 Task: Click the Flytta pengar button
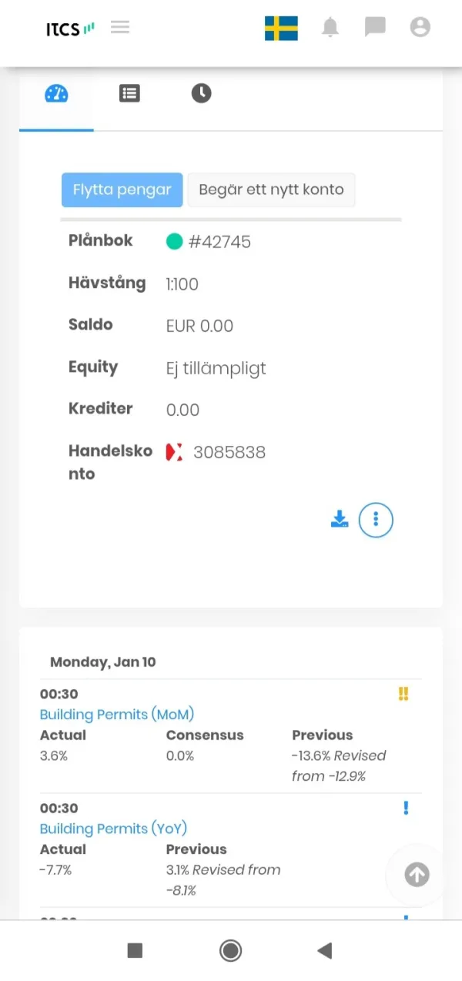[x=122, y=189]
